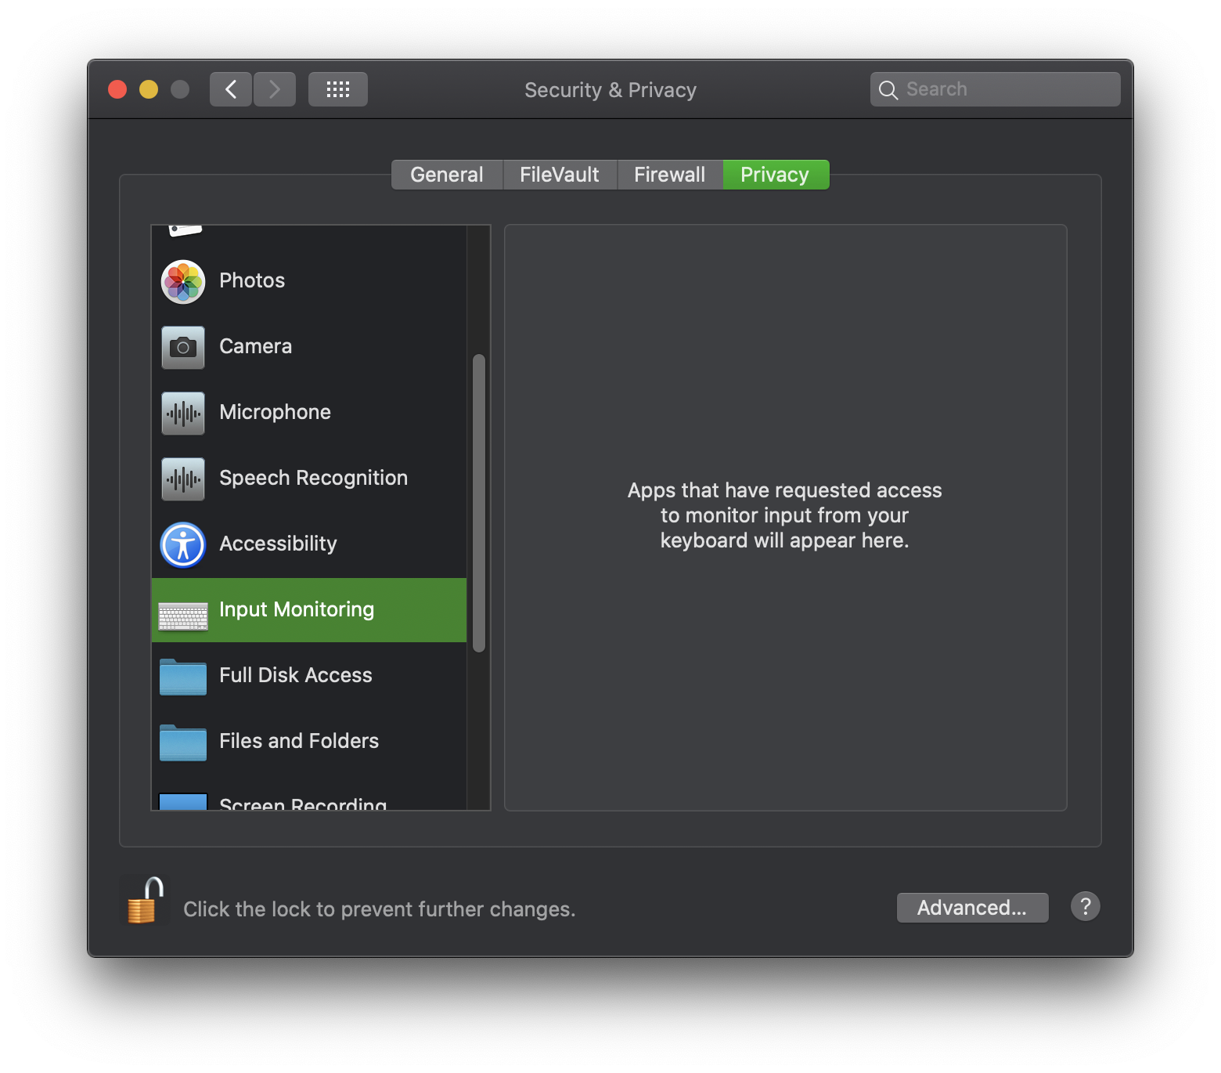
Task: Click the Photos pinwheel icon
Action: click(183, 282)
